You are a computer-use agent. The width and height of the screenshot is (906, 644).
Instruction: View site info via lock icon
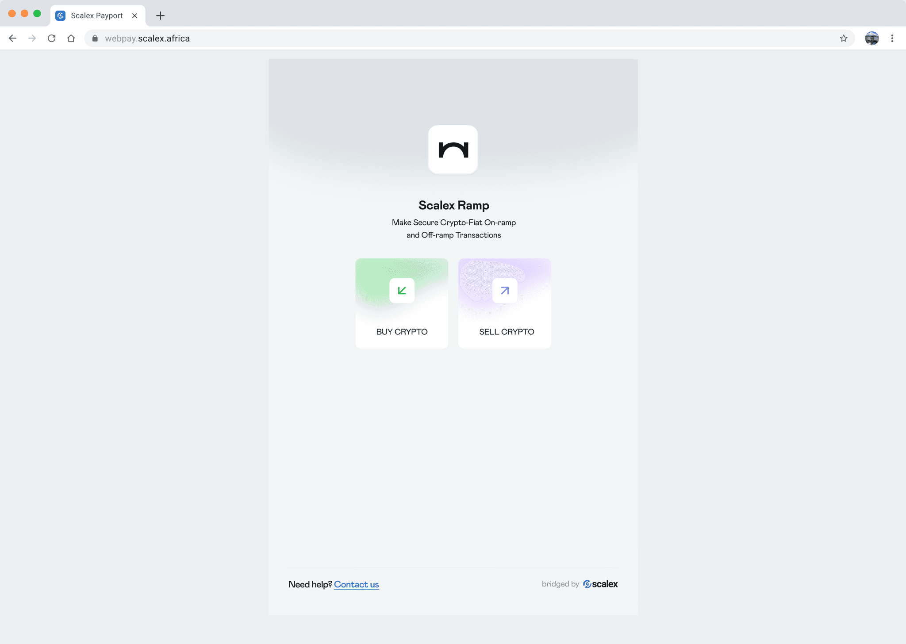click(95, 38)
